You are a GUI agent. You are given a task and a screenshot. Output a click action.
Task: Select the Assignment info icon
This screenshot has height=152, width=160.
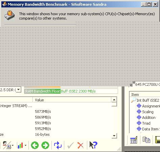(139, 106)
